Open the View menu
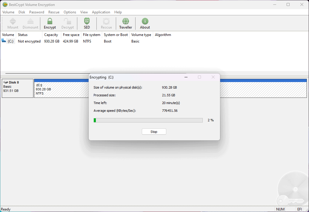The image size is (309, 212). [x=84, y=12]
